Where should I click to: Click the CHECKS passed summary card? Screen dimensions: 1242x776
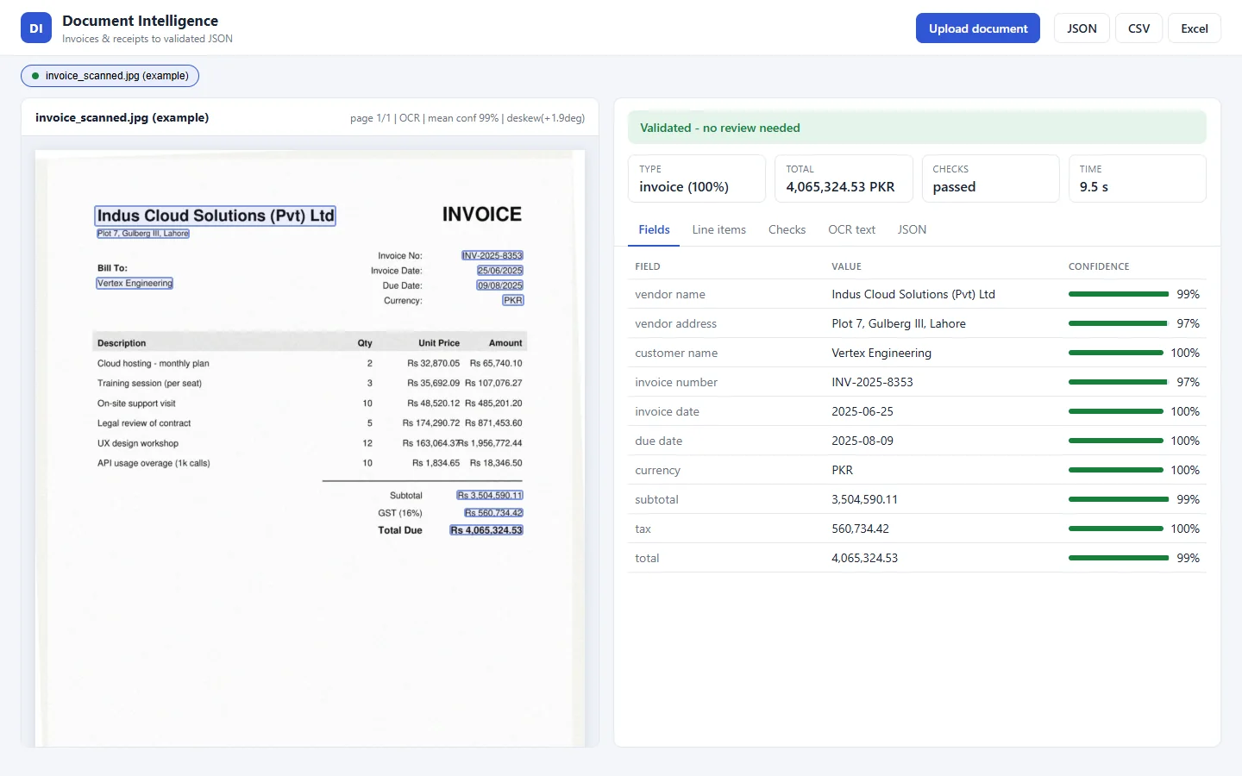[990, 178]
